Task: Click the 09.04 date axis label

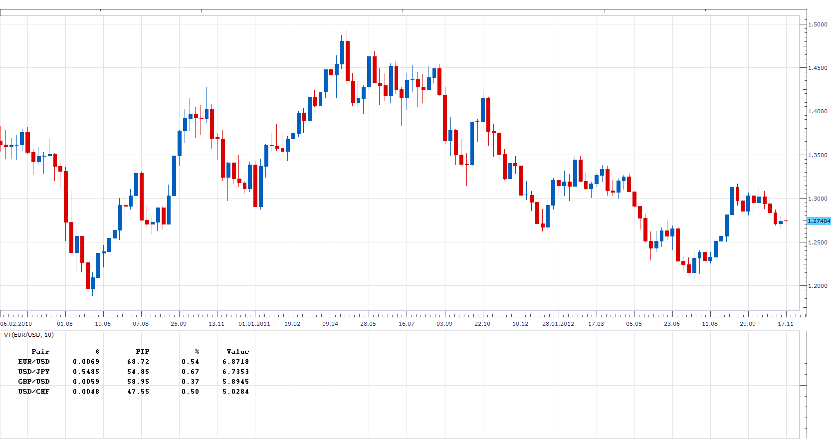Action: tap(330, 324)
